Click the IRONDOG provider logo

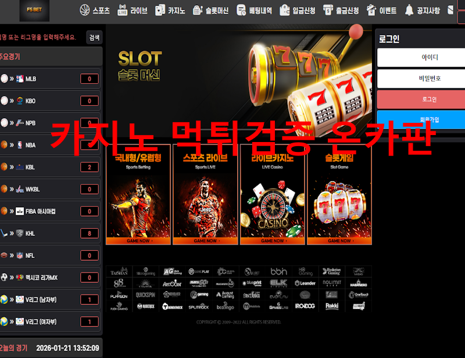pyautogui.click(x=305, y=306)
